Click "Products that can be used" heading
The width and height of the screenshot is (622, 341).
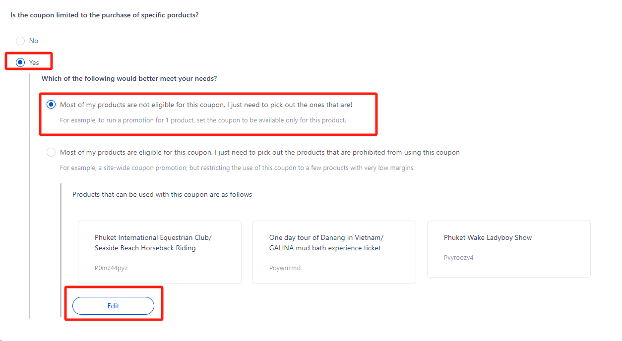(x=162, y=194)
